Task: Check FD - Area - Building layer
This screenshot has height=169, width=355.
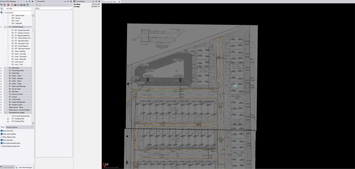Action: (x=8, y=51)
